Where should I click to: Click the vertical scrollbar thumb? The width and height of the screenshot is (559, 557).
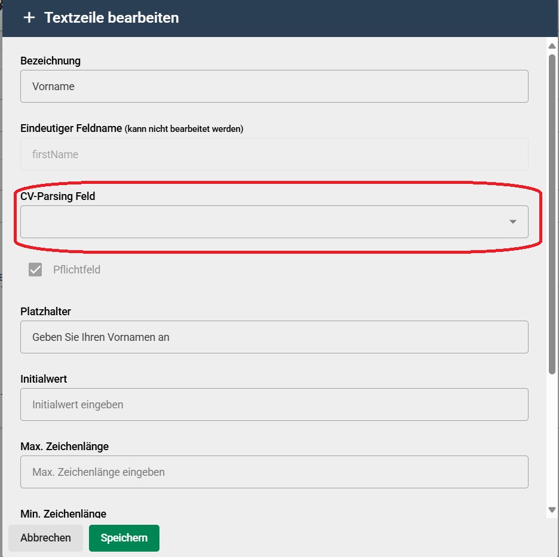tap(552, 214)
